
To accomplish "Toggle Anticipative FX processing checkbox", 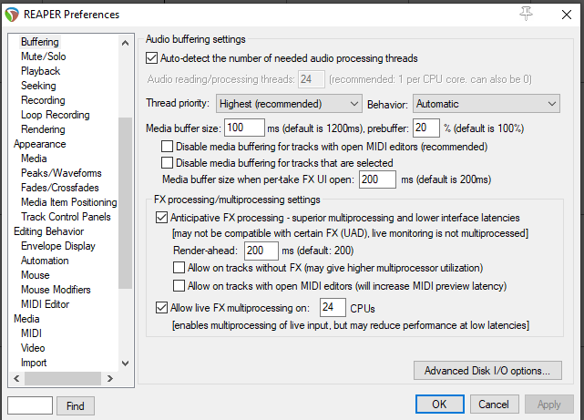I will click(x=163, y=218).
